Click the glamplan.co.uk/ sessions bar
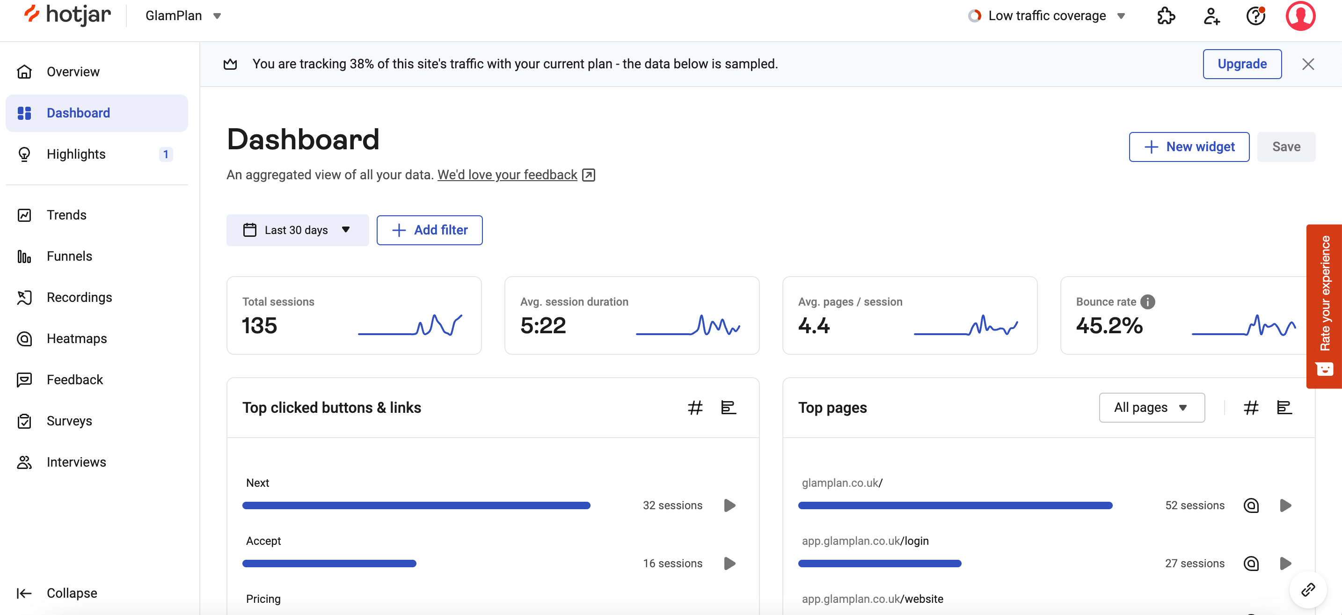 (x=955, y=505)
